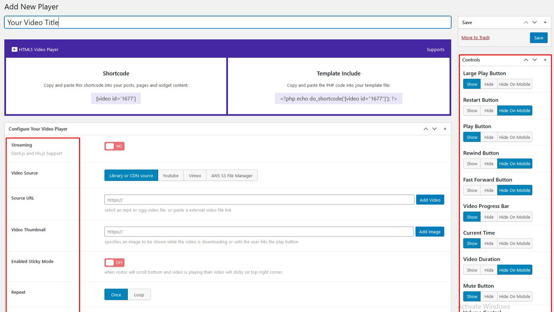Move the Controls panel up with arrow
The height and width of the screenshot is (312, 554).
526,60
